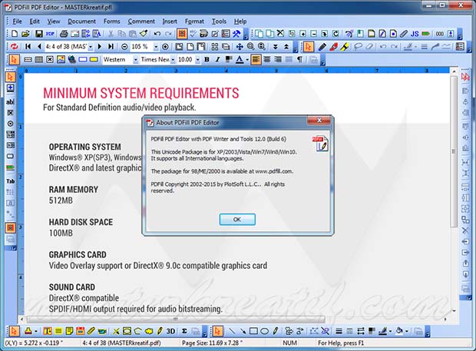Open the page selector dropdown
This screenshot has width=476, height=351.
point(90,47)
